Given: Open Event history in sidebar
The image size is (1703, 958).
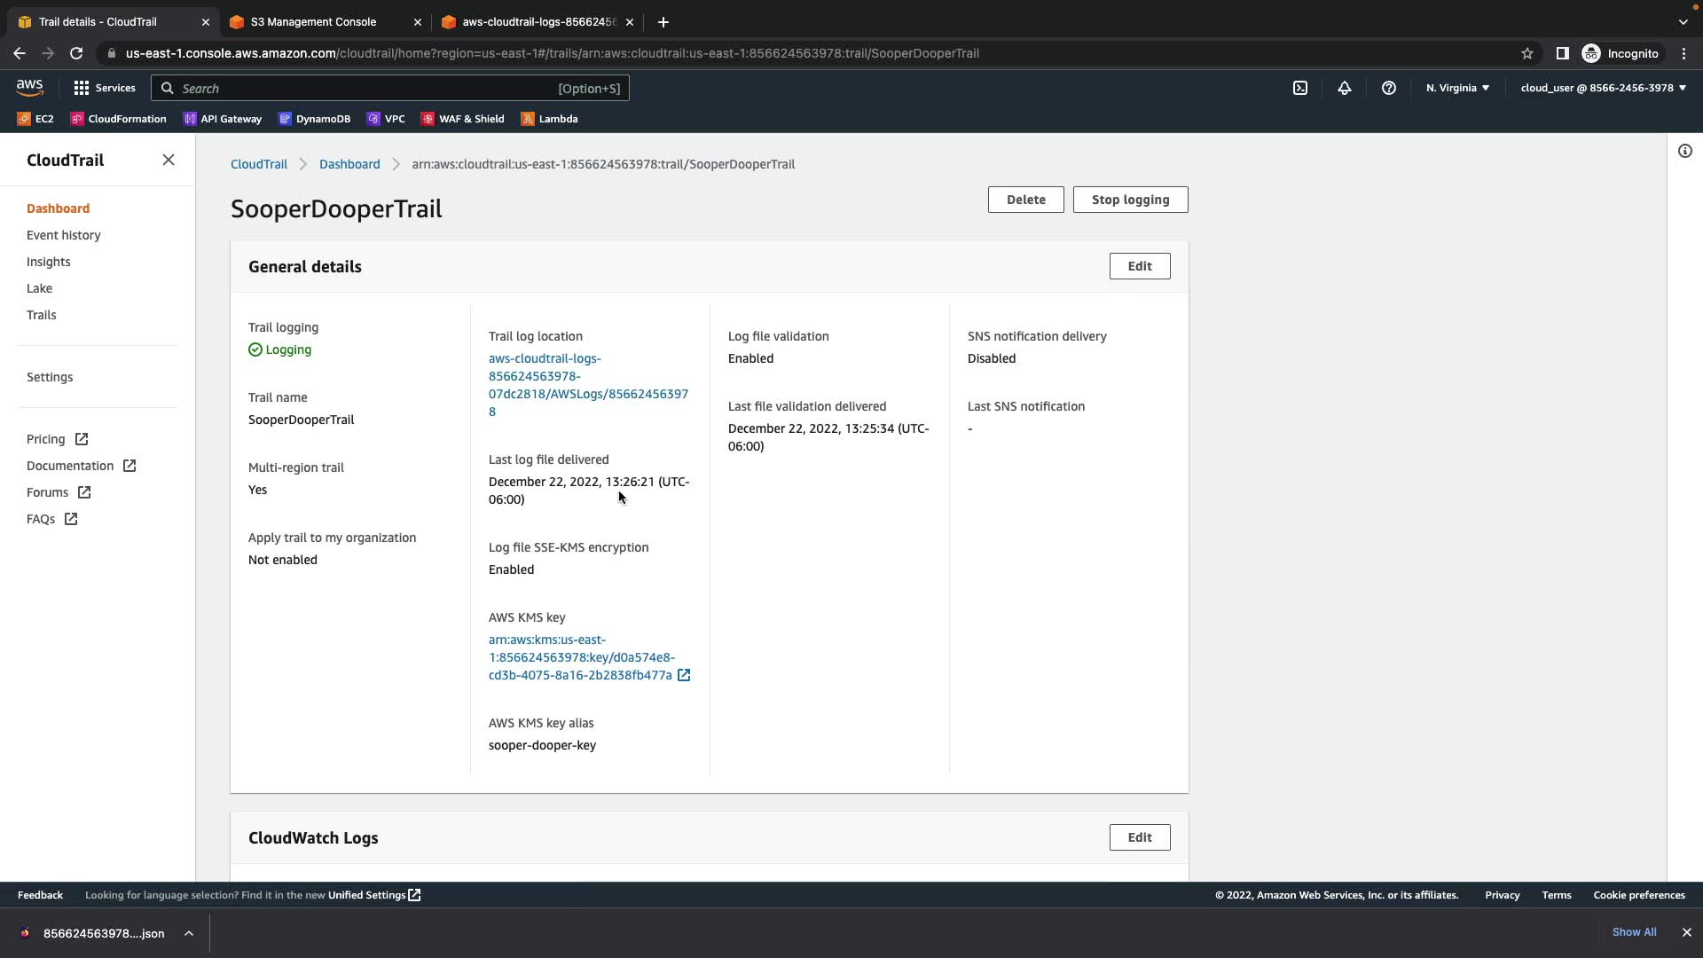Looking at the screenshot, I should point(64,235).
